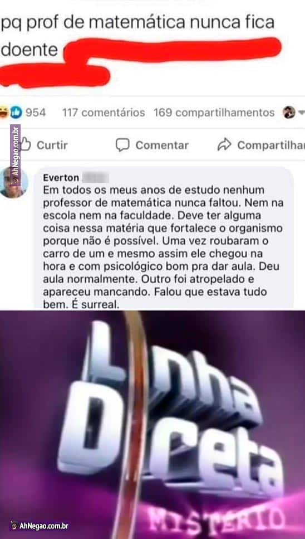The height and width of the screenshot is (539, 305).
Task: Click the post text about prof de matemática
Action: point(137,36)
